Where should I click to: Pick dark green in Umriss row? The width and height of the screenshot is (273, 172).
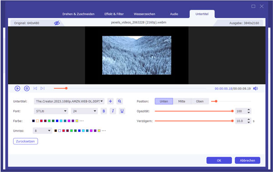(x=76, y=131)
